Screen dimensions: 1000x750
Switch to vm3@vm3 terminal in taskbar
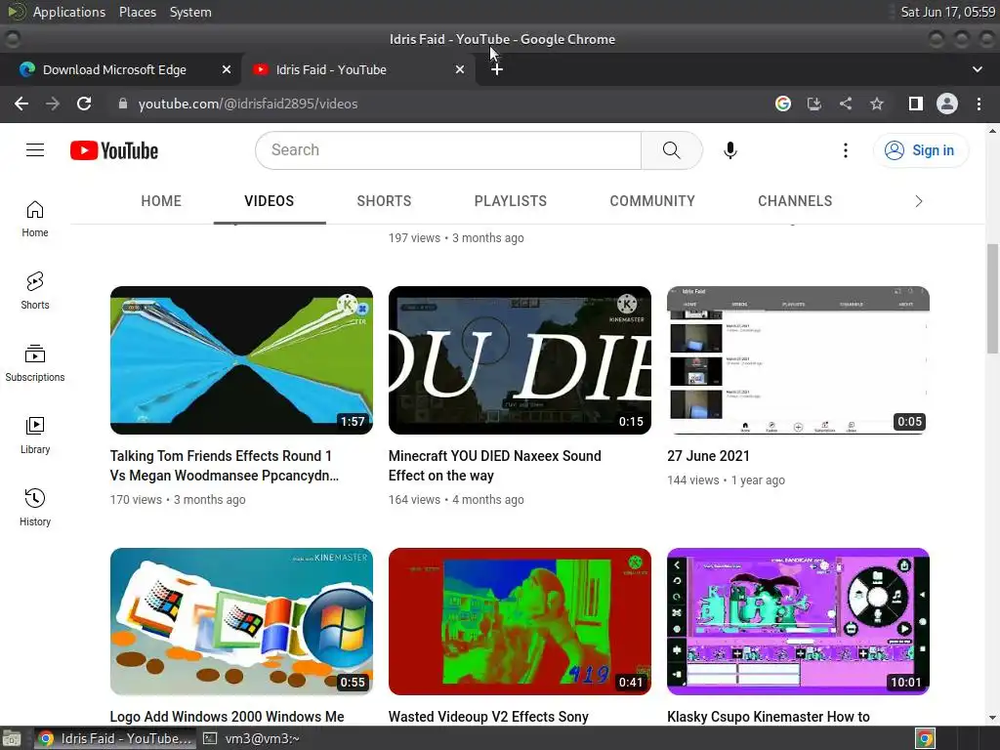(x=251, y=738)
